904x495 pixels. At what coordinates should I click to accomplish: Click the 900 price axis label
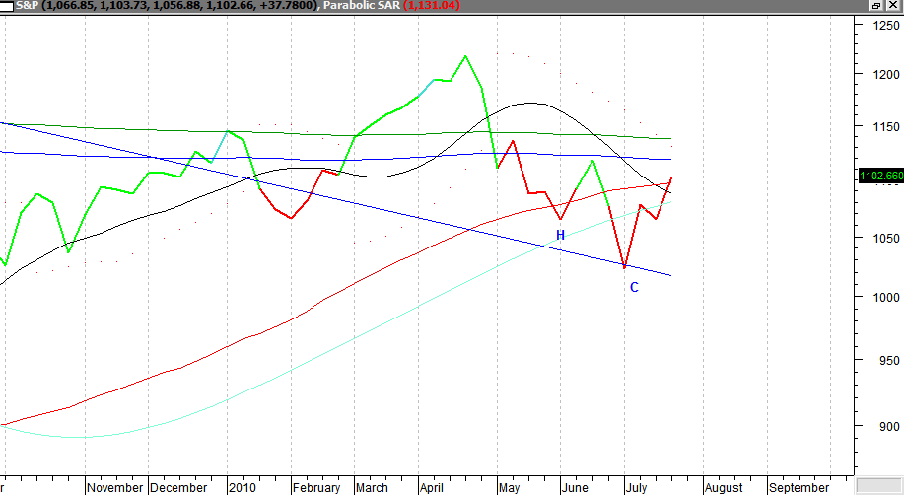(x=889, y=427)
